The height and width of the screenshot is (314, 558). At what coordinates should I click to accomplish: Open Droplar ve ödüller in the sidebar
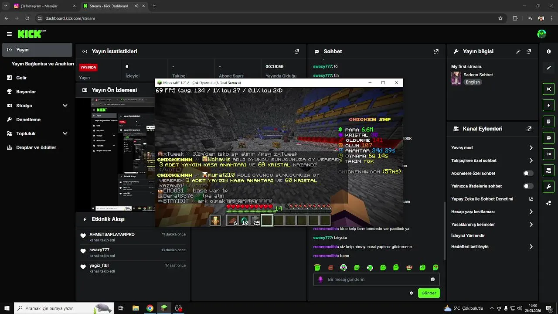[36, 147]
